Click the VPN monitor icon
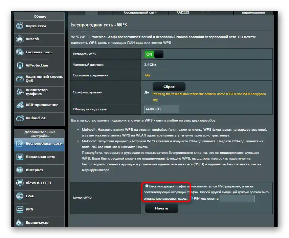This screenshot has height=238, width=289. [20, 209]
